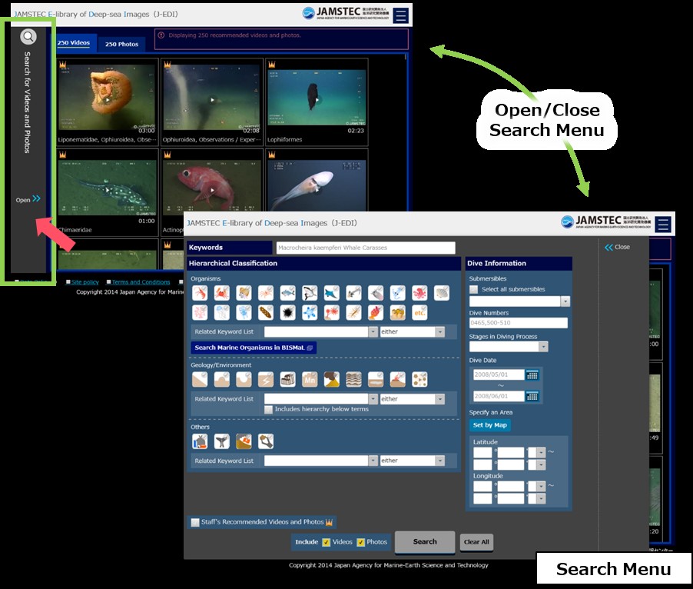
Task: Select the yellow sponge organism icon
Action: (x=398, y=313)
